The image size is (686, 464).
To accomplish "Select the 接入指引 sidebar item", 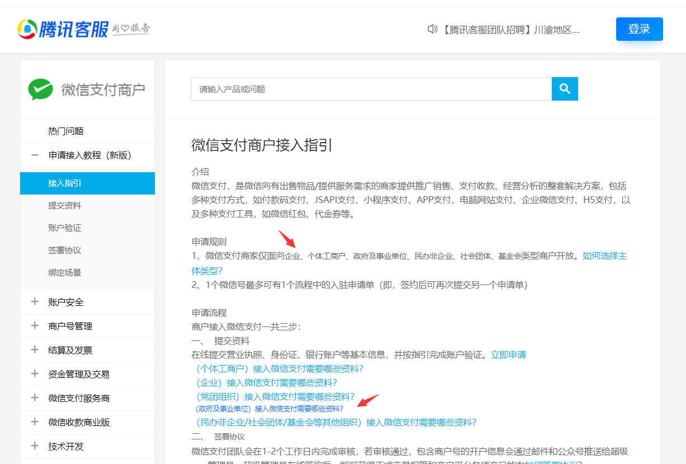I will point(88,183).
